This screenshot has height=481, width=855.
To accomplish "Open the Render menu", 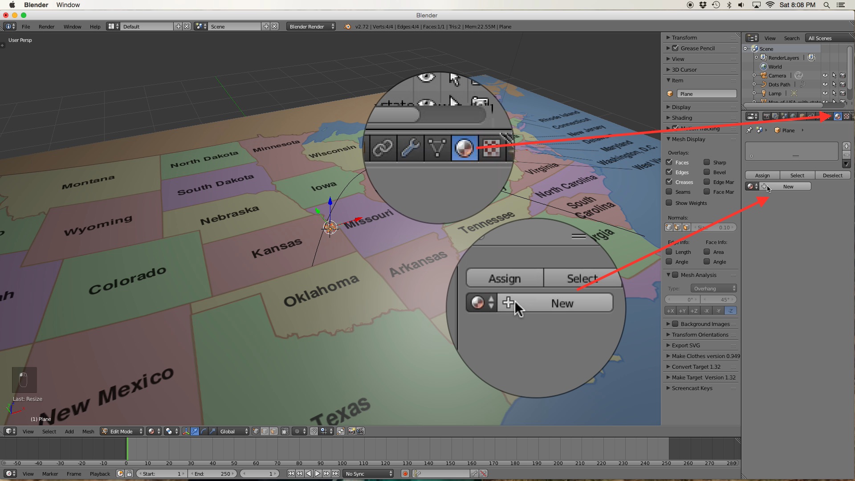I will click(46, 26).
